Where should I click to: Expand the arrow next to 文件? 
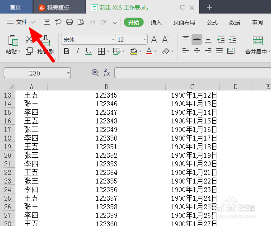click(x=33, y=22)
